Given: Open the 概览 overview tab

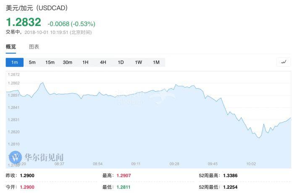Looking at the screenshot, I should pyautogui.click(x=11, y=47).
